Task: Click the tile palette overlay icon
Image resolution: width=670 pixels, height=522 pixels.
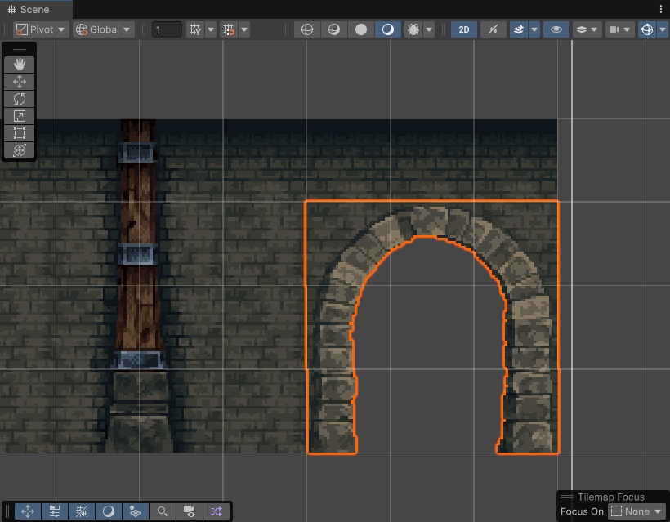Action: pyautogui.click(x=136, y=511)
